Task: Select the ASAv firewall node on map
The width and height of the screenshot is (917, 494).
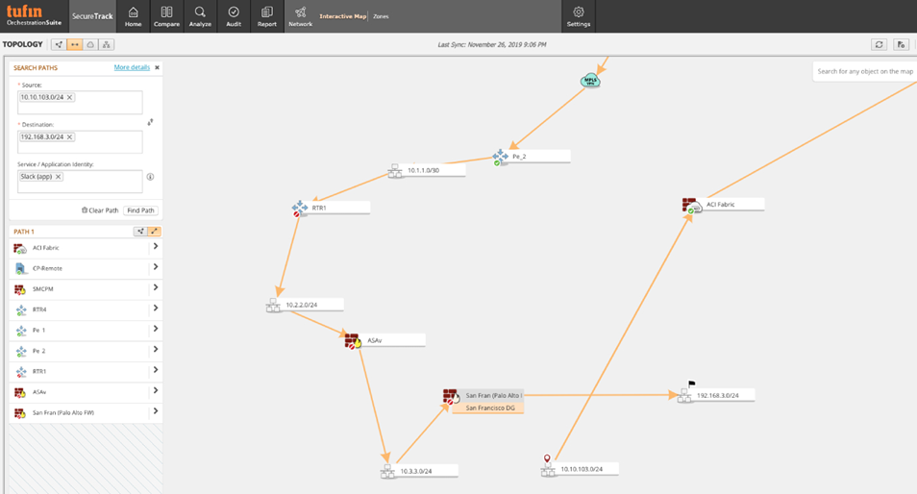Action: tap(384, 340)
